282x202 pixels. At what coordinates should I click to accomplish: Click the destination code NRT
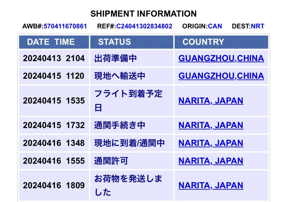click(257, 26)
